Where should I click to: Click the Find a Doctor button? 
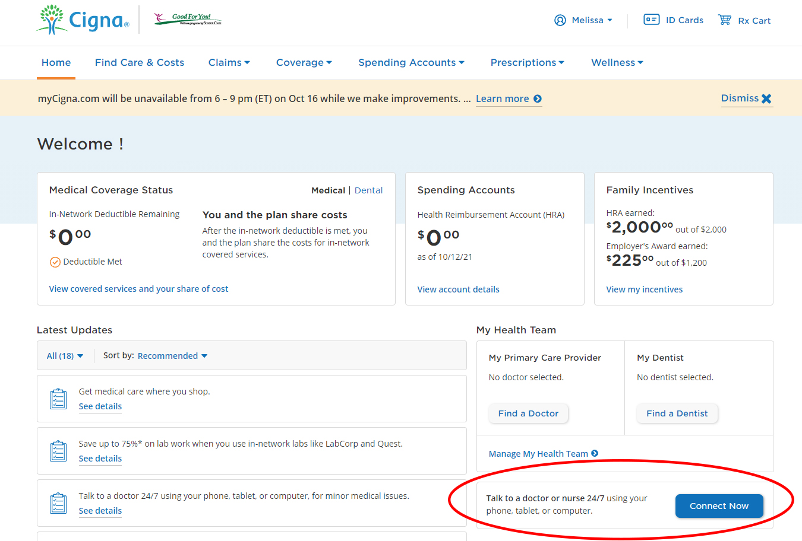tap(528, 413)
